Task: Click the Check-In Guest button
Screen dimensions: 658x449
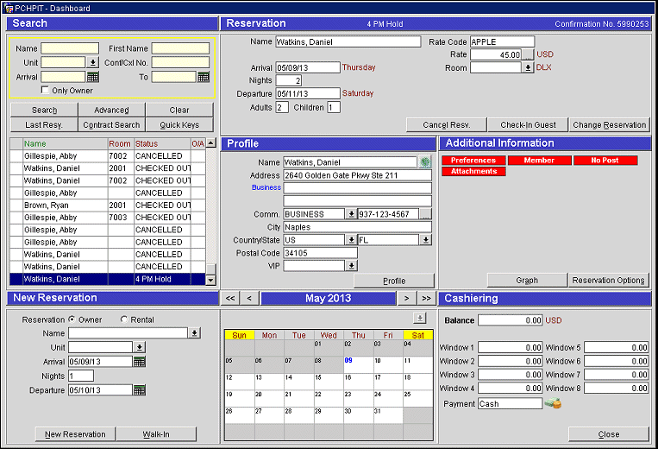Action: tap(528, 124)
